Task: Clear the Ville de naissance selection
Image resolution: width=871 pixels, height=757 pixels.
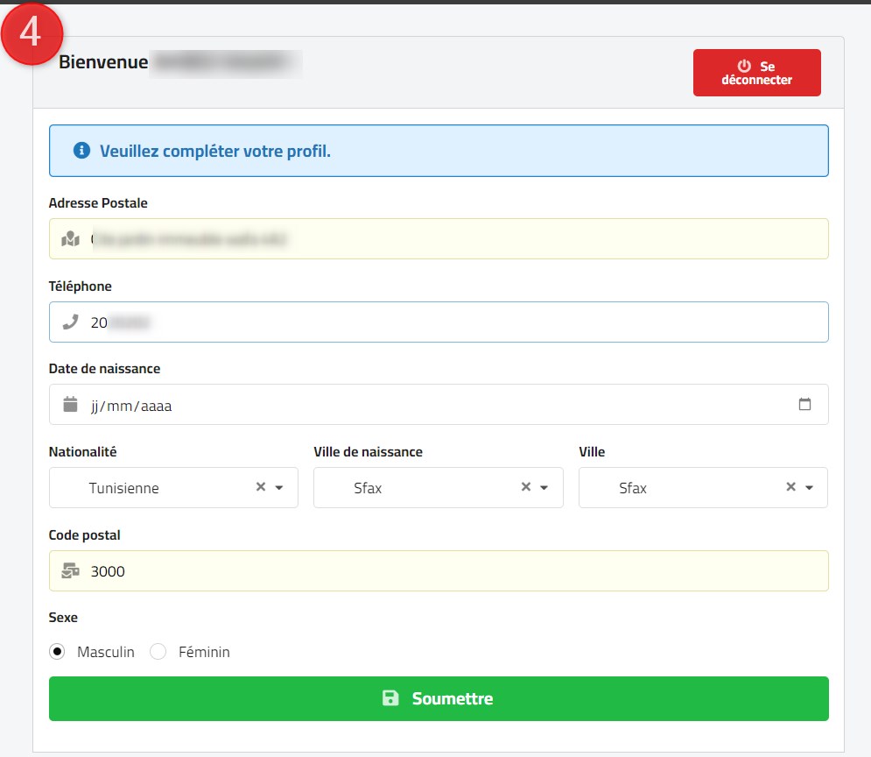Action: coord(526,487)
